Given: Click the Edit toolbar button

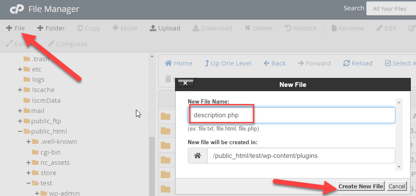Looking at the screenshot, I should tap(386, 28).
